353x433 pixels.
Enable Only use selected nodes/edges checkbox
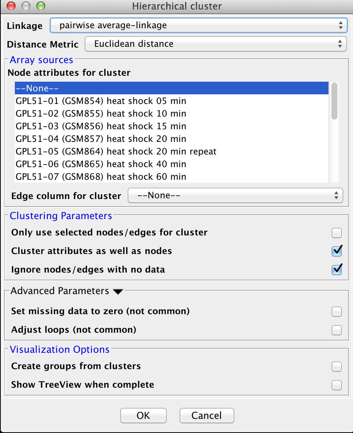pyautogui.click(x=336, y=233)
